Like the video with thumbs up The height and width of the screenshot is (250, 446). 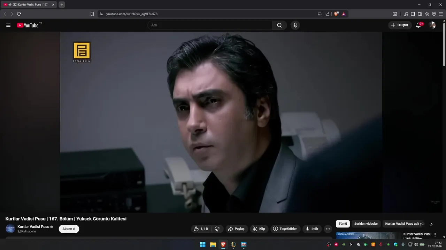201,229
